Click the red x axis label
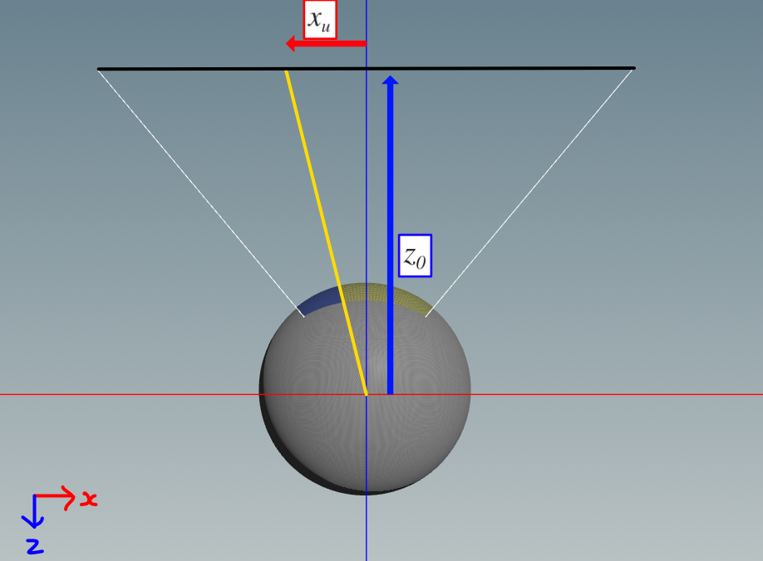 coord(89,499)
